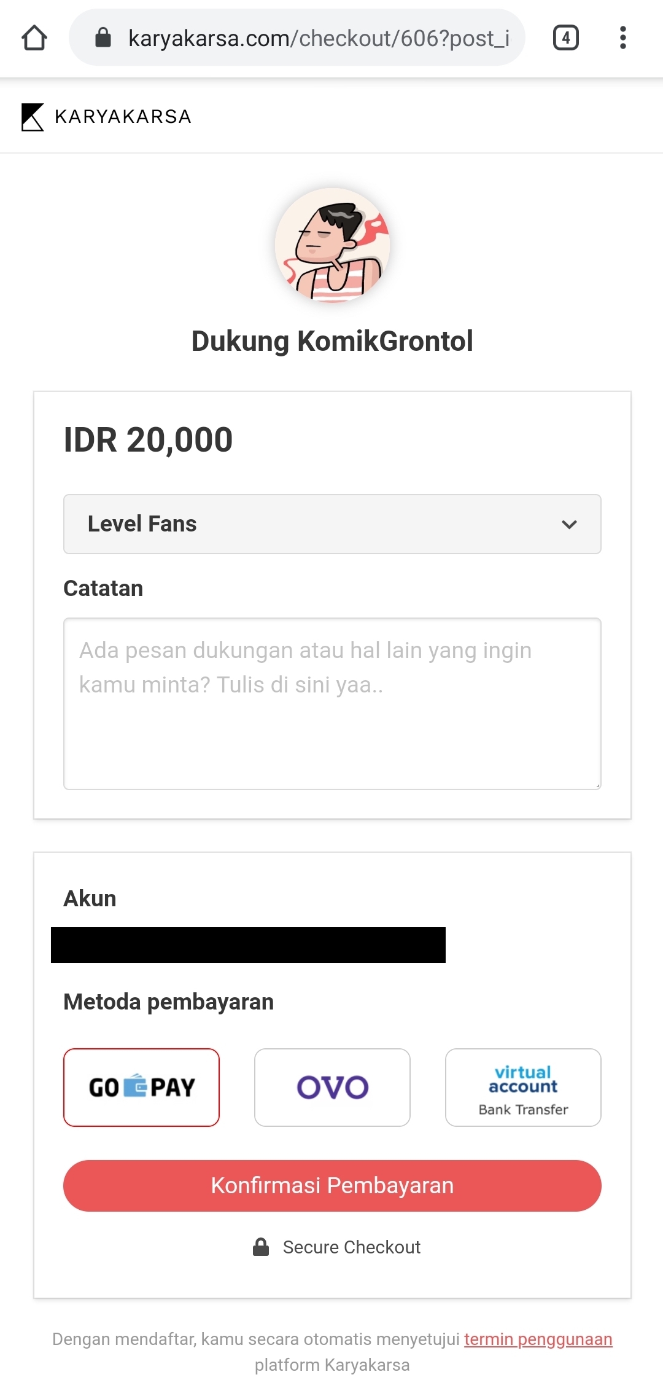Open the termin penggunaan link
The image size is (663, 1388).
point(538,1339)
